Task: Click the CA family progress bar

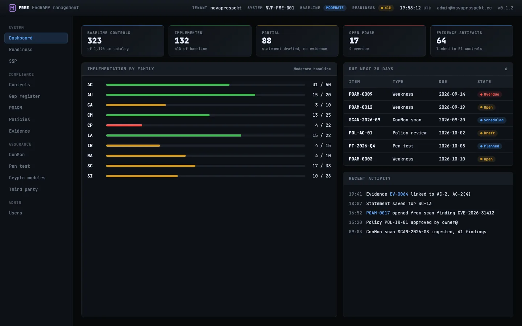Action: click(205, 105)
